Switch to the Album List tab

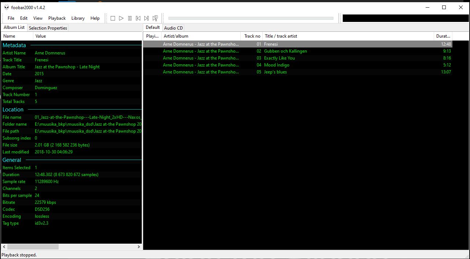14,27
